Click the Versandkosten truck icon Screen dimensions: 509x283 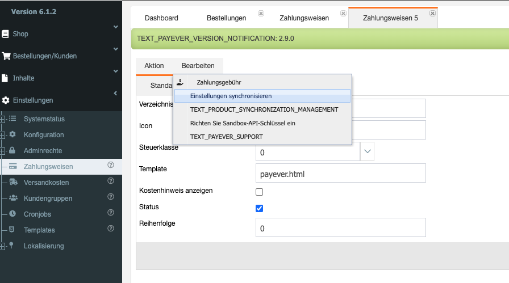click(x=13, y=182)
